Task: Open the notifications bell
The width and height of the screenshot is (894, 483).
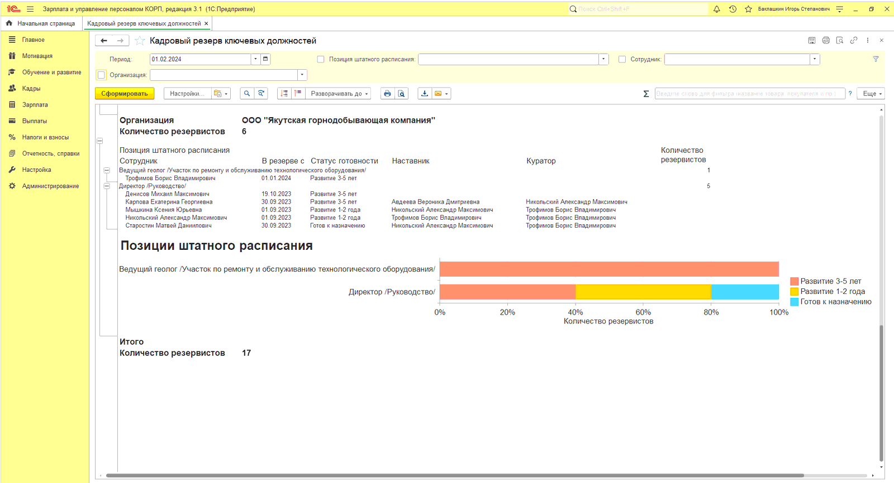Action: pos(717,9)
